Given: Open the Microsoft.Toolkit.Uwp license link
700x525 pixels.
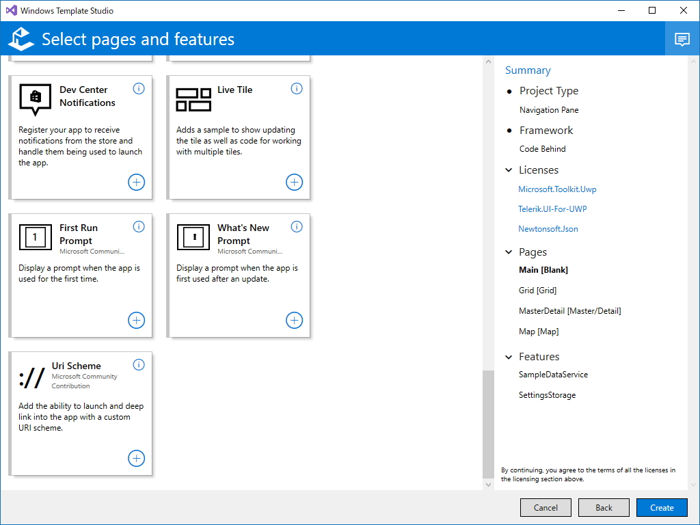Looking at the screenshot, I should tap(557, 189).
